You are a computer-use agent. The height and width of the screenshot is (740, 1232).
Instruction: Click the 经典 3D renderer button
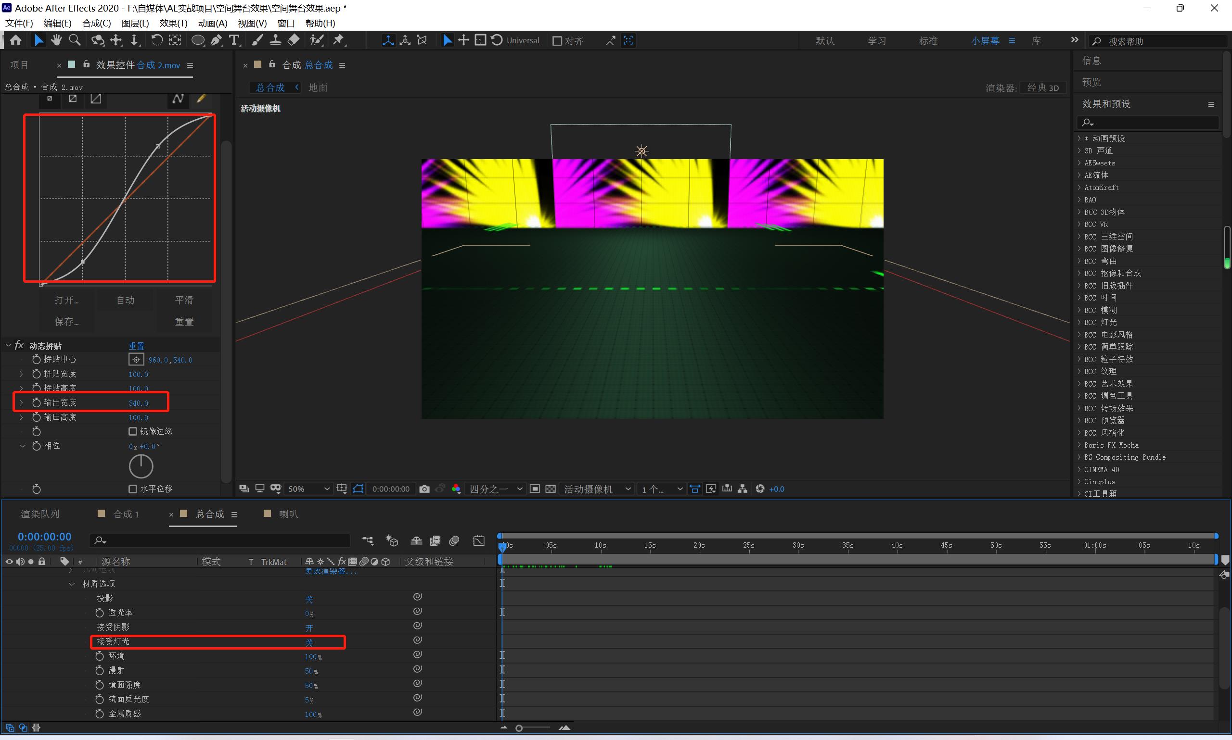[x=1043, y=88]
